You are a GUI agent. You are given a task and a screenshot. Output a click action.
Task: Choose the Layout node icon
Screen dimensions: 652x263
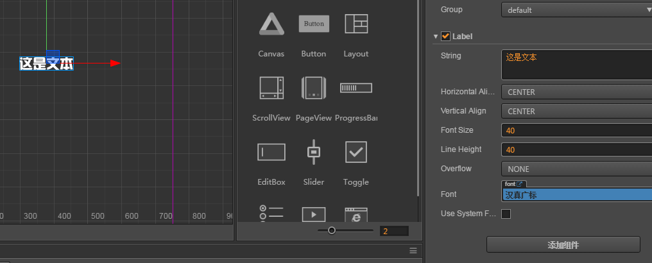(x=356, y=24)
